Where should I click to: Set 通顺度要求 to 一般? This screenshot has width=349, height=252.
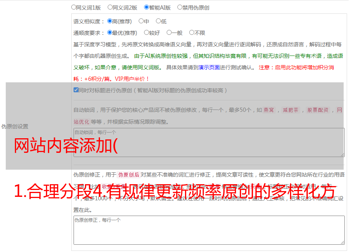[169, 33]
